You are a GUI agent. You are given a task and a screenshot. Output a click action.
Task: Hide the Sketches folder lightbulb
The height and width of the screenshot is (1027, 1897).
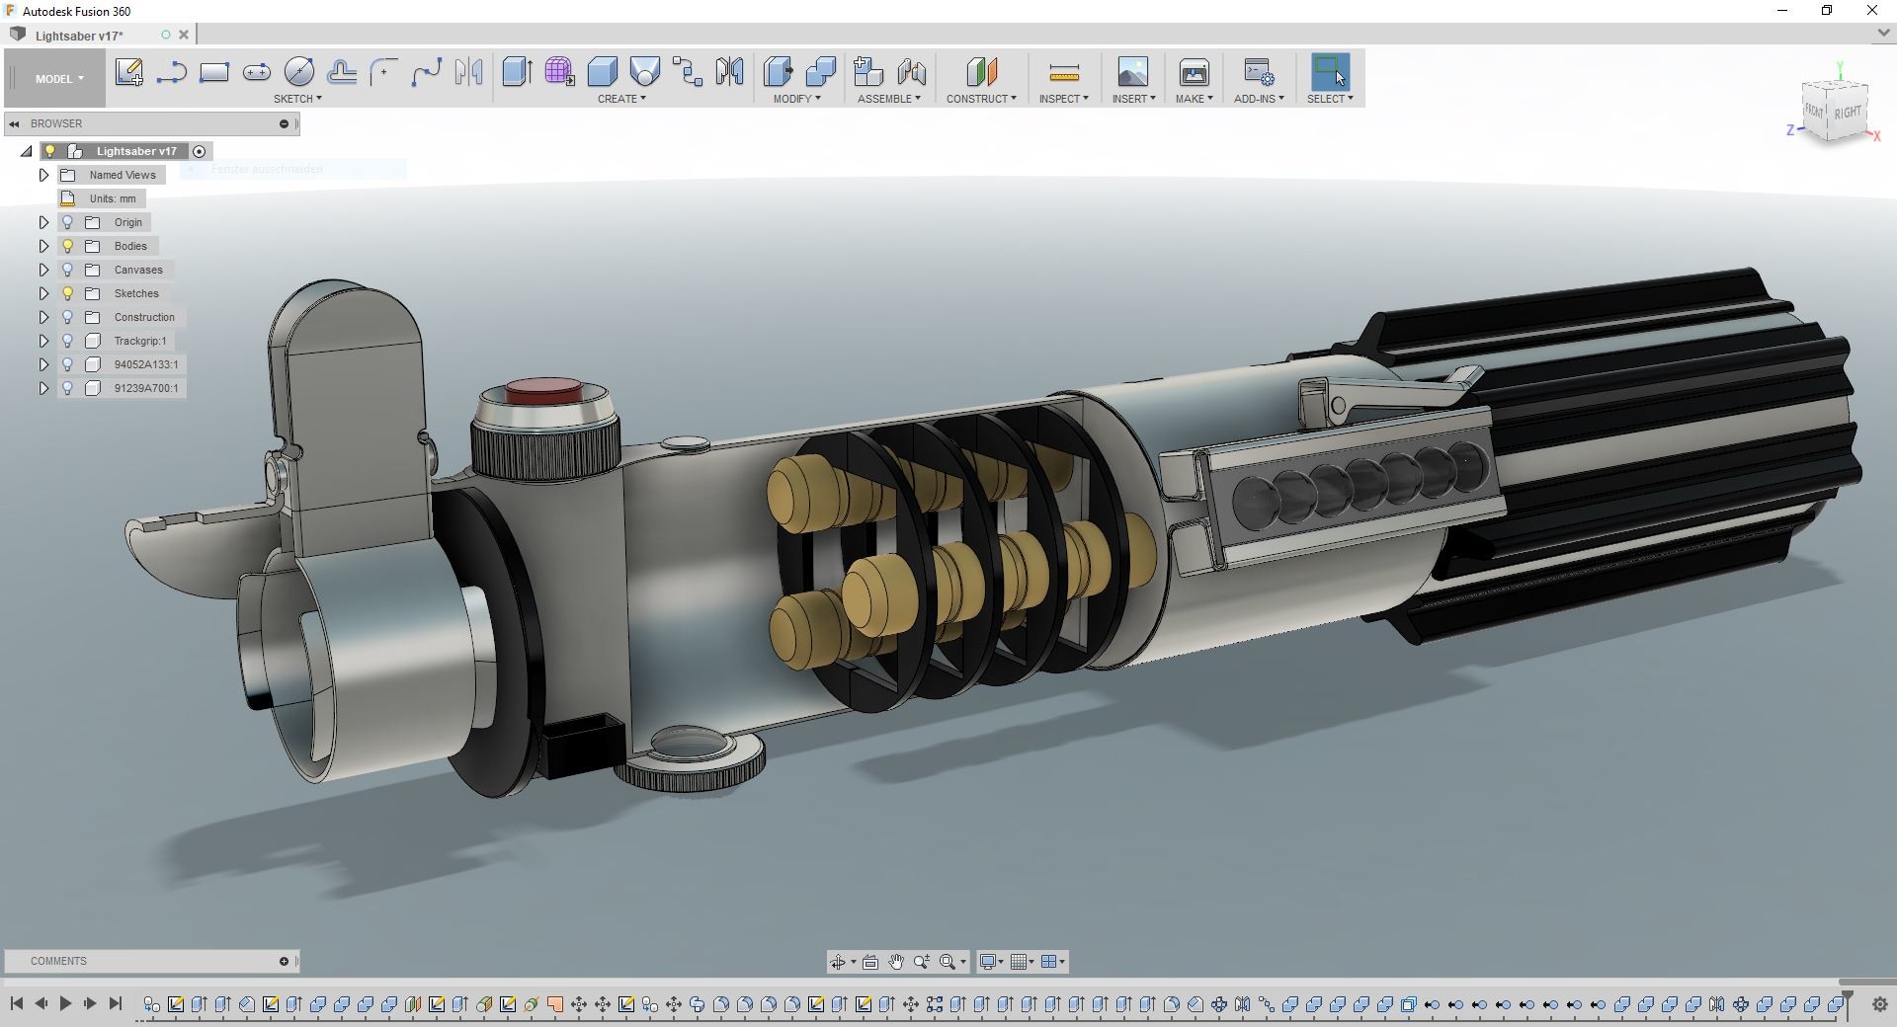[x=67, y=293]
